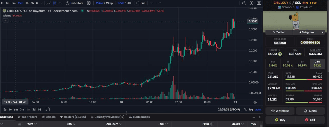329x127 pixels.
Task: Expand transactions panel with double chevron
Action: click(x=260, y=117)
